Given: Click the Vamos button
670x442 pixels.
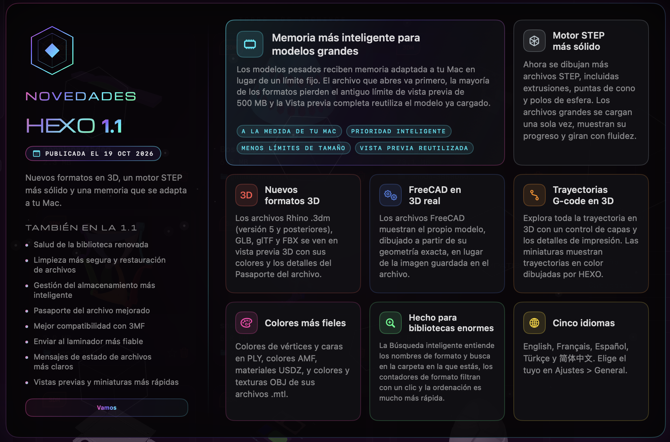Looking at the screenshot, I should pyautogui.click(x=106, y=407).
